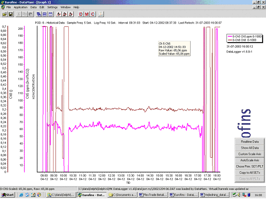Select the Ch8 0-1000 legend entry

242,40
